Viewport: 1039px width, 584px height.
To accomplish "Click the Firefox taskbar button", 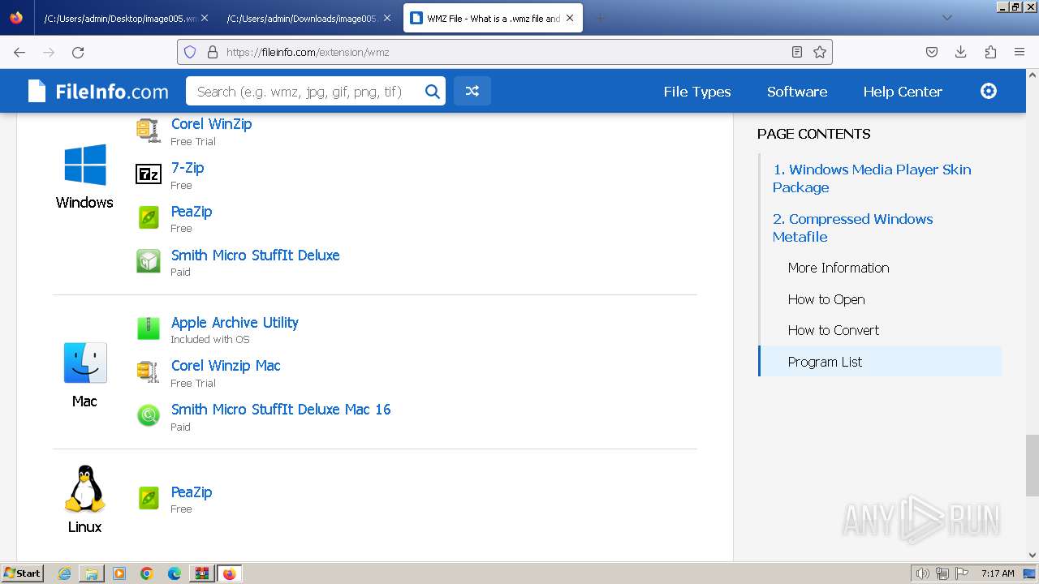I will pyautogui.click(x=230, y=573).
